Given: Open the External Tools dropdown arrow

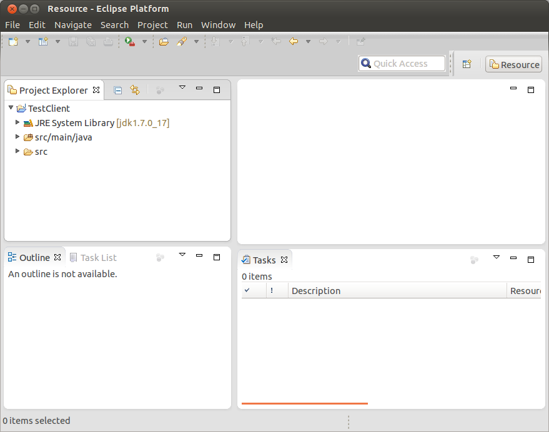Looking at the screenshot, I should tap(145, 42).
